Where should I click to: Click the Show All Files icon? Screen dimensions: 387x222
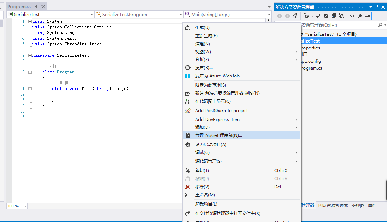pos(342,16)
